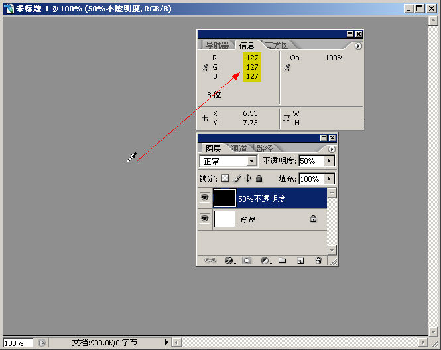Open the blend mode 正常 dropdown
The image size is (441, 350).
252,161
